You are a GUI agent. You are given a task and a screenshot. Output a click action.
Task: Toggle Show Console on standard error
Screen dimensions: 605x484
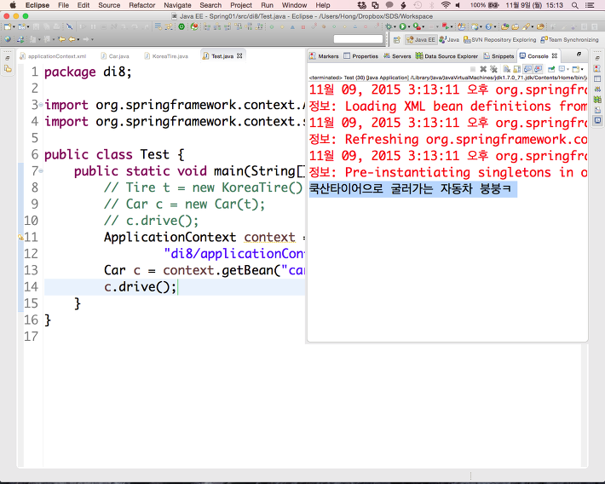coord(538,69)
